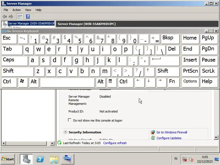Click the tree pane scroll left arrow
Image resolution: width=220 pixels, height=165 pixels.
pyautogui.click(x=4, y=143)
